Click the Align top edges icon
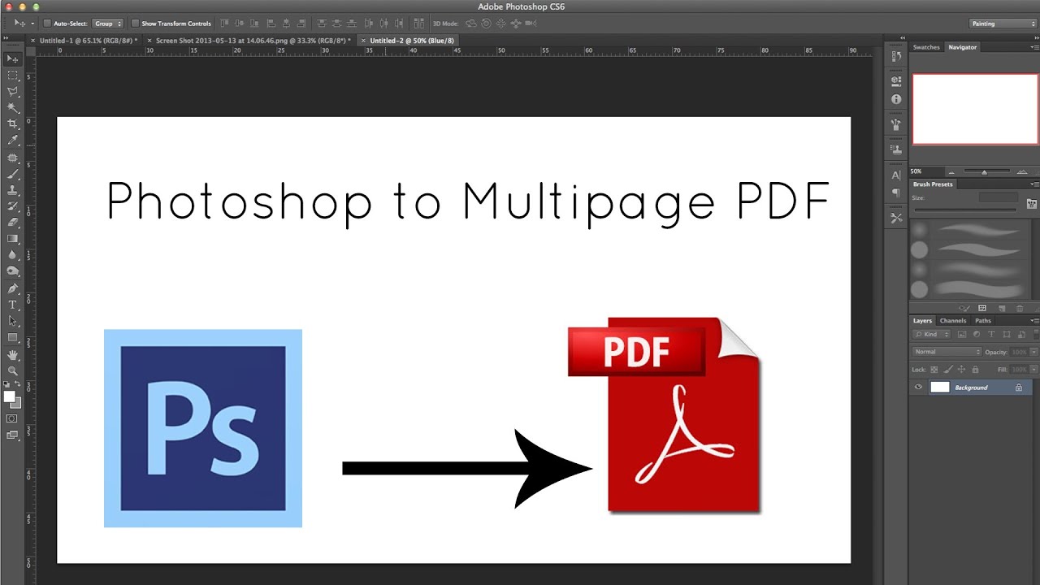 pyautogui.click(x=225, y=24)
